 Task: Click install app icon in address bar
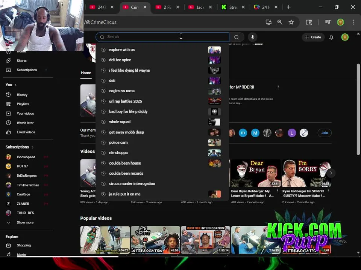click(x=268, y=22)
